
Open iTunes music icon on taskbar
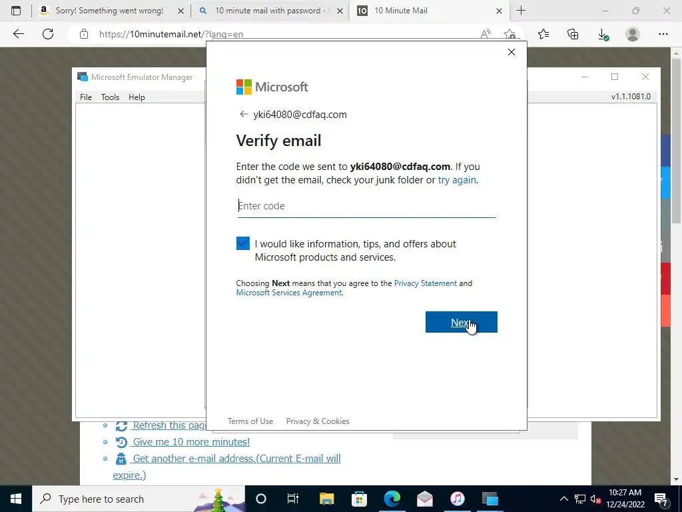457,499
